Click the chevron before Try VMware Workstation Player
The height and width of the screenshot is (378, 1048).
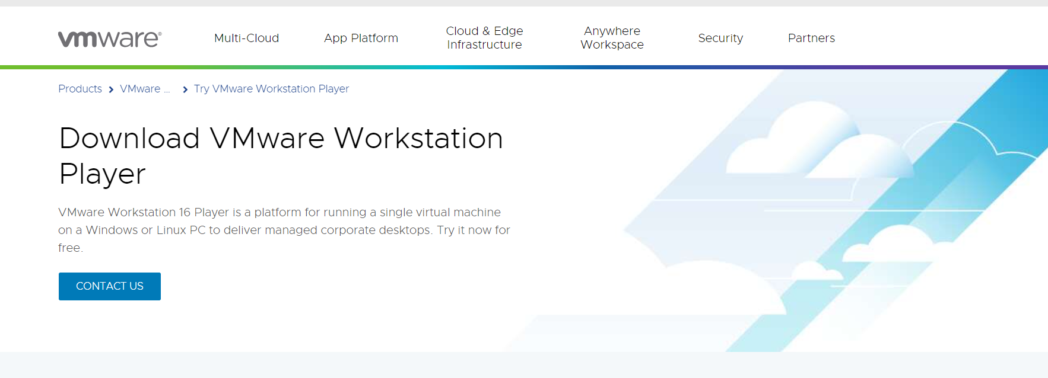tap(185, 89)
